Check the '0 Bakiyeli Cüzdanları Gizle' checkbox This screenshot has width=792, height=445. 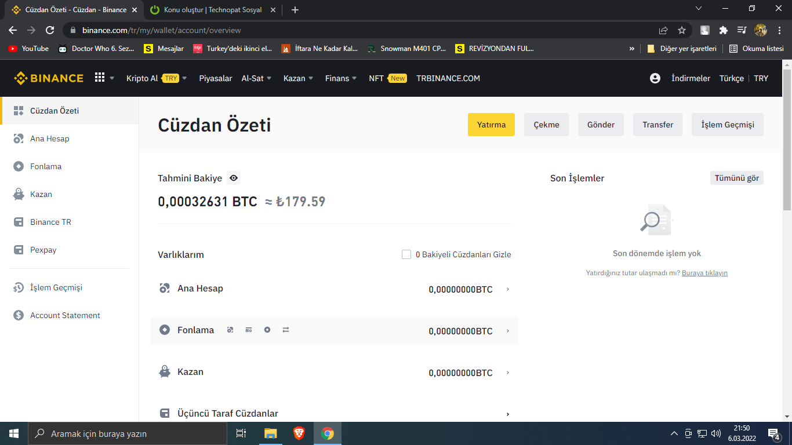pos(406,254)
